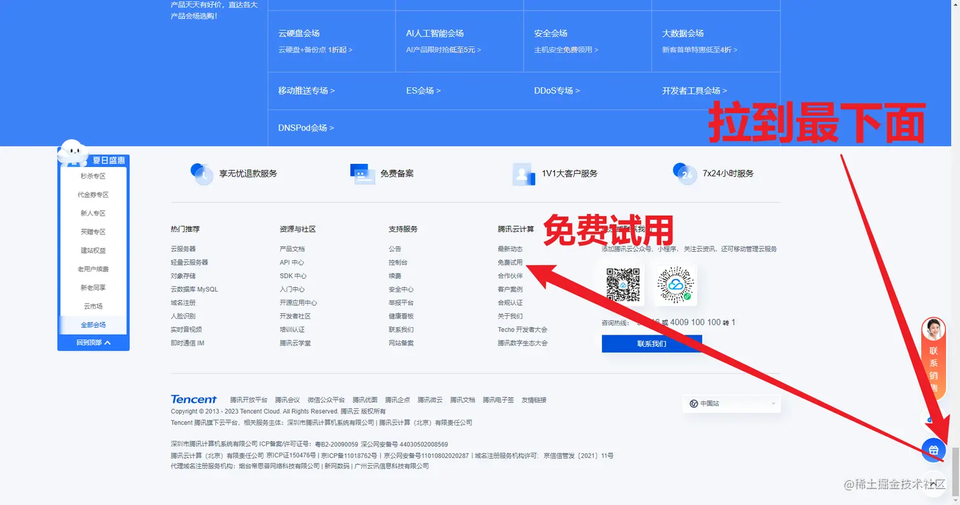This screenshot has height=505, width=960.
Task: Open 合规认证 link
Action: 510,303
